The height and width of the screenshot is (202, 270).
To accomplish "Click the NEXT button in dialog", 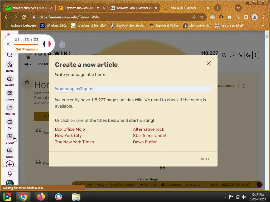I will point(205,159).
